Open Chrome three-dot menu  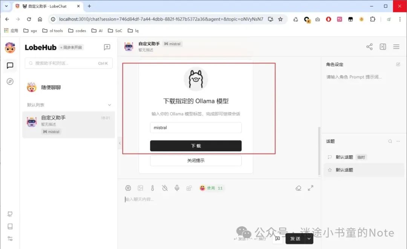pyautogui.click(x=400, y=19)
